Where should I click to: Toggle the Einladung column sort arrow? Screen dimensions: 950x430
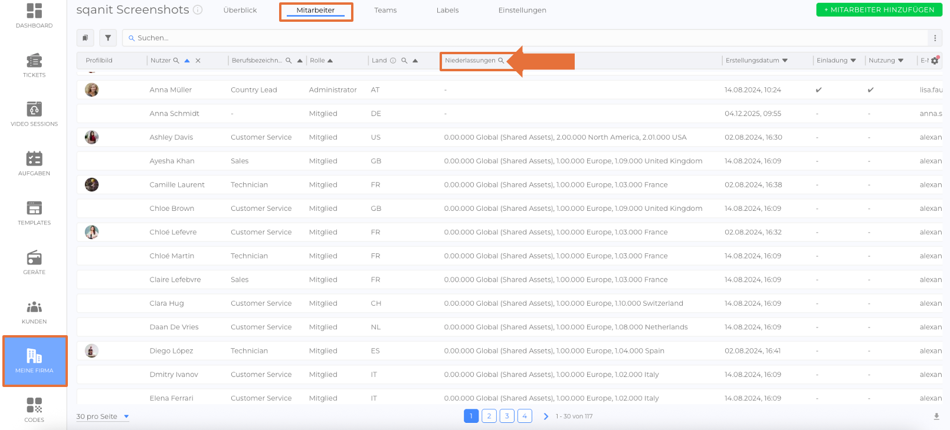[x=853, y=61]
